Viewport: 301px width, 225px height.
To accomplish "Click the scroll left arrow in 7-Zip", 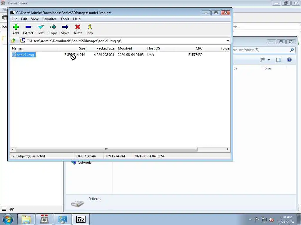I will coord(13,149).
